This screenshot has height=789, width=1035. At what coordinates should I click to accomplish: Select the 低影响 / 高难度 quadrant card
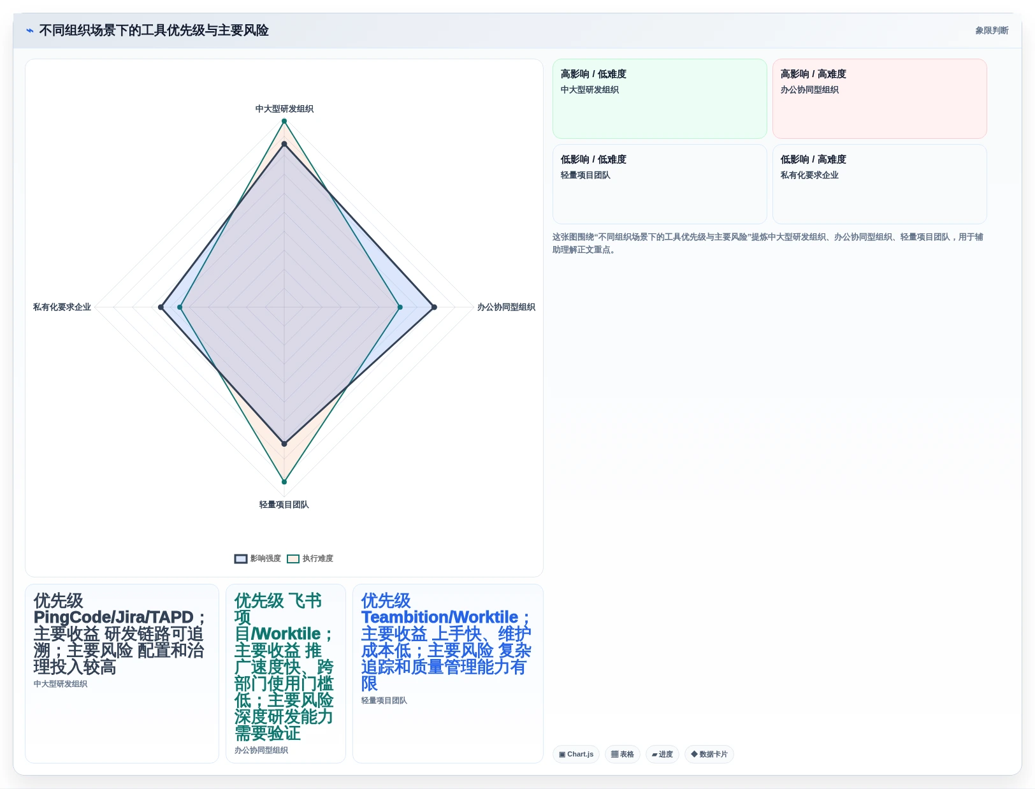(879, 184)
